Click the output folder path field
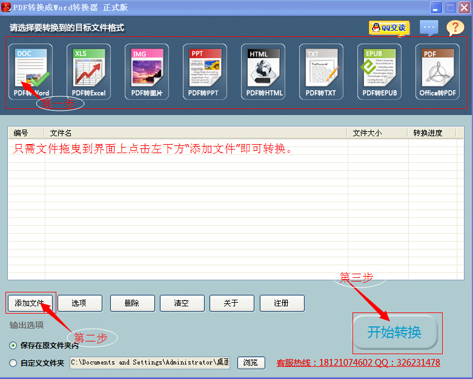The width and height of the screenshot is (473, 379). pos(150,363)
